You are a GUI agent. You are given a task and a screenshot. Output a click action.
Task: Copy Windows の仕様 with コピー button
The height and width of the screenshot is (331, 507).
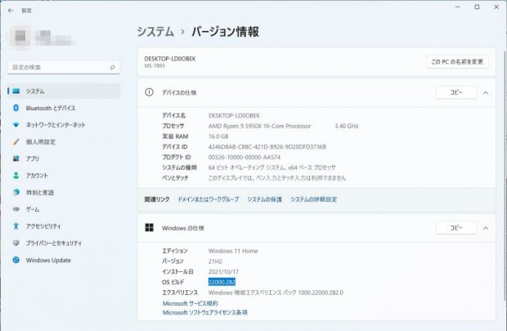click(x=456, y=228)
